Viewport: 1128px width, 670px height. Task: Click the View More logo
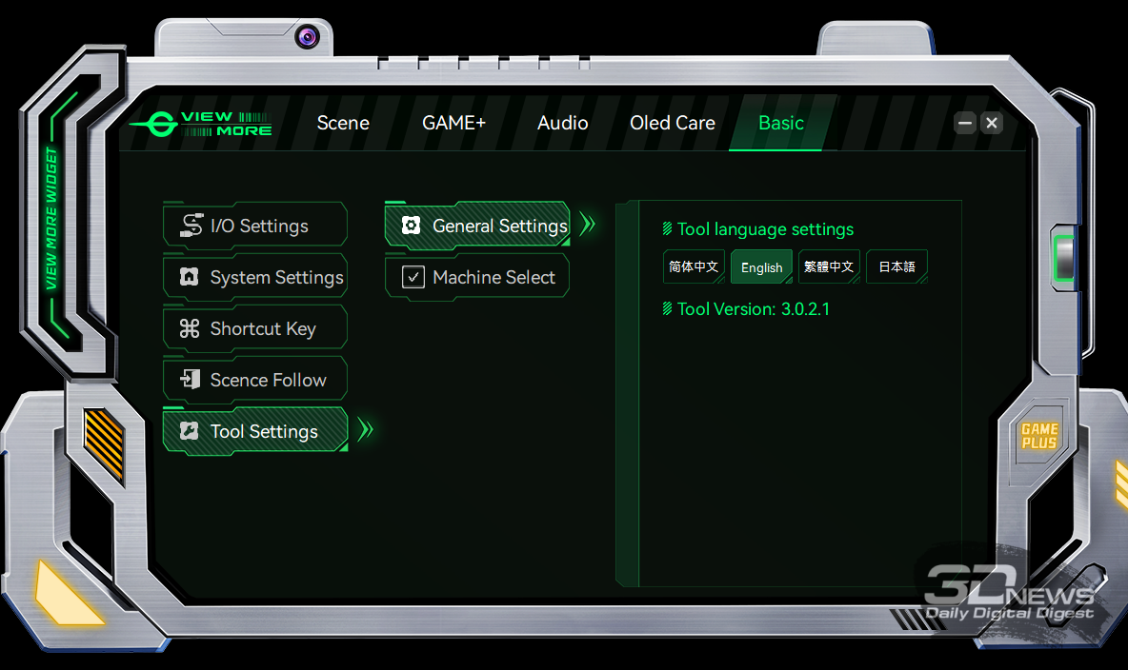click(202, 124)
